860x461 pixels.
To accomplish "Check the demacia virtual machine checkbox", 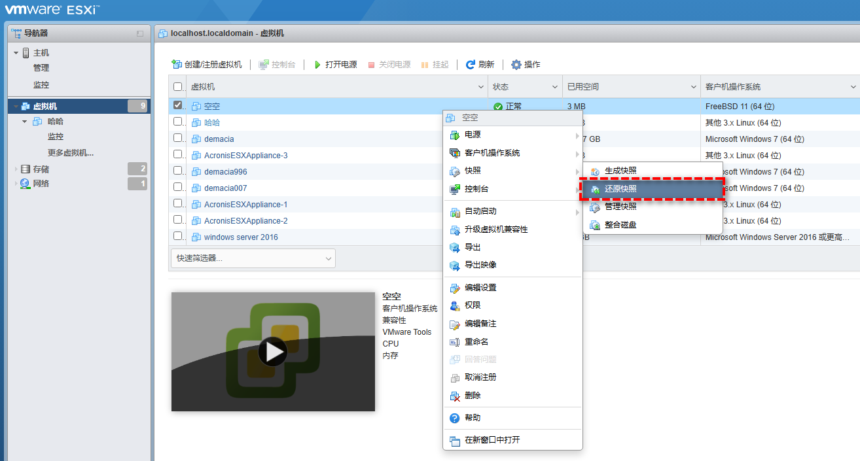I will click(178, 139).
